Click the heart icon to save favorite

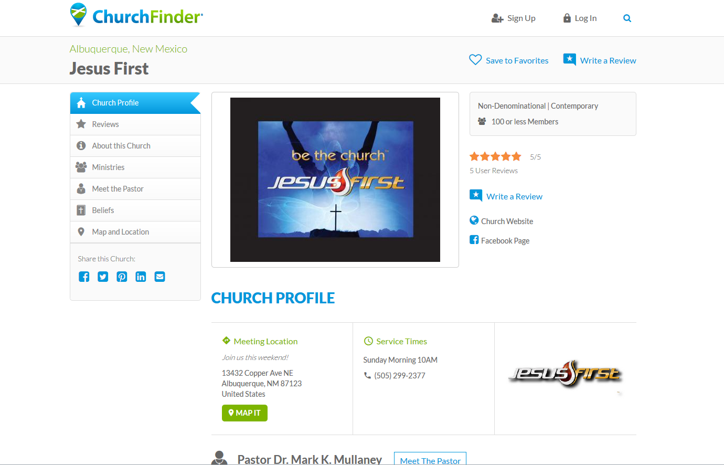(x=475, y=60)
